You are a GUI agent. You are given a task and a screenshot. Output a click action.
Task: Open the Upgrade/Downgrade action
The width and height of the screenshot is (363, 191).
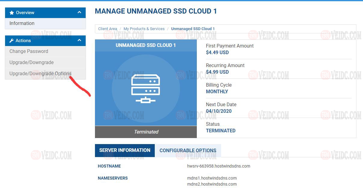click(x=32, y=62)
